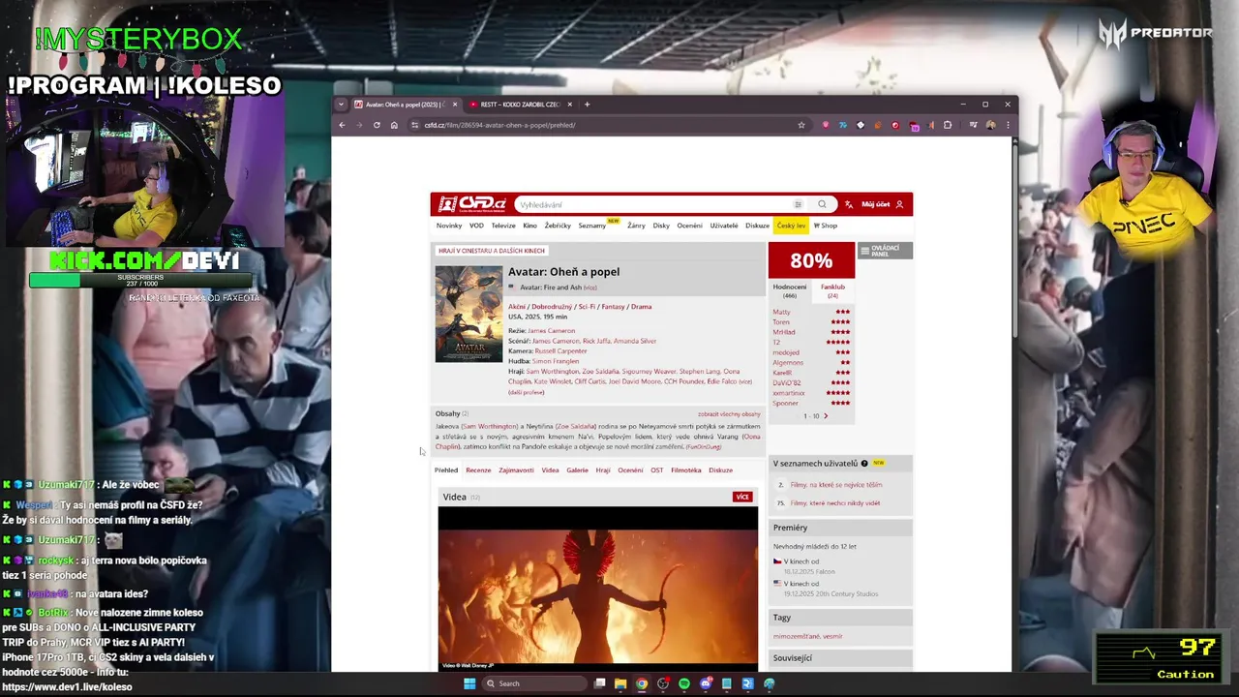Open the mimozemšťané tag
Viewport: 1239px width, 697px height.
tap(797, 636)
